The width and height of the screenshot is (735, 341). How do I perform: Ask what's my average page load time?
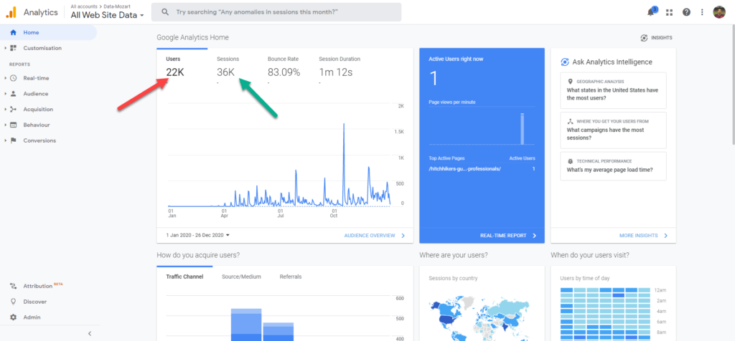(x=613, y=166)
